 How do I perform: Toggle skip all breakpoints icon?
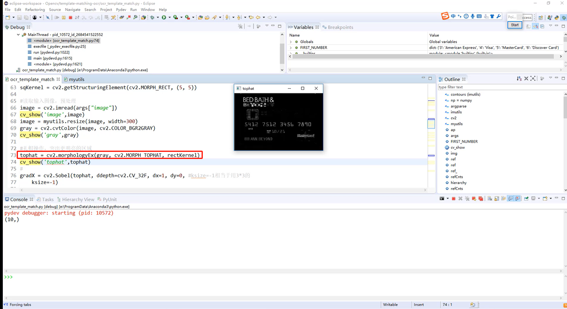(x=48, y=17)
